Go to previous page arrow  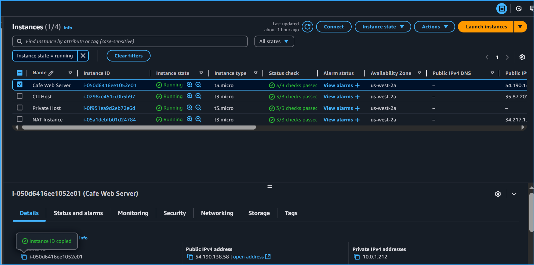tap(487, 57)
